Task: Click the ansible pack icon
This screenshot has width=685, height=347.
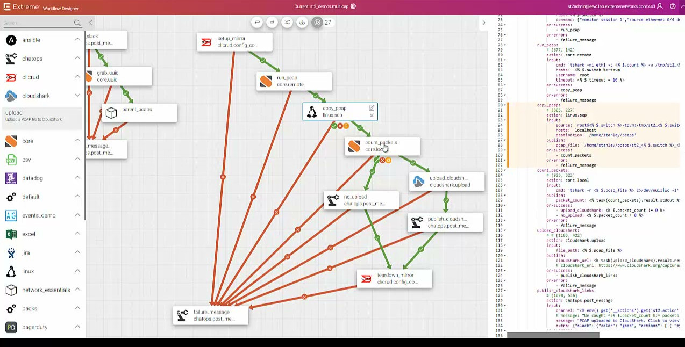Action: coord(11,40)
